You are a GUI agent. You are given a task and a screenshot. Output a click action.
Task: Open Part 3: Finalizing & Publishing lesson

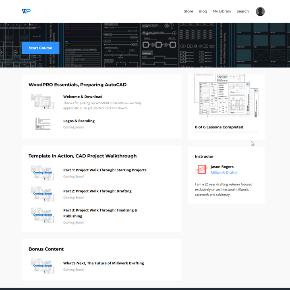pos(100,213)
